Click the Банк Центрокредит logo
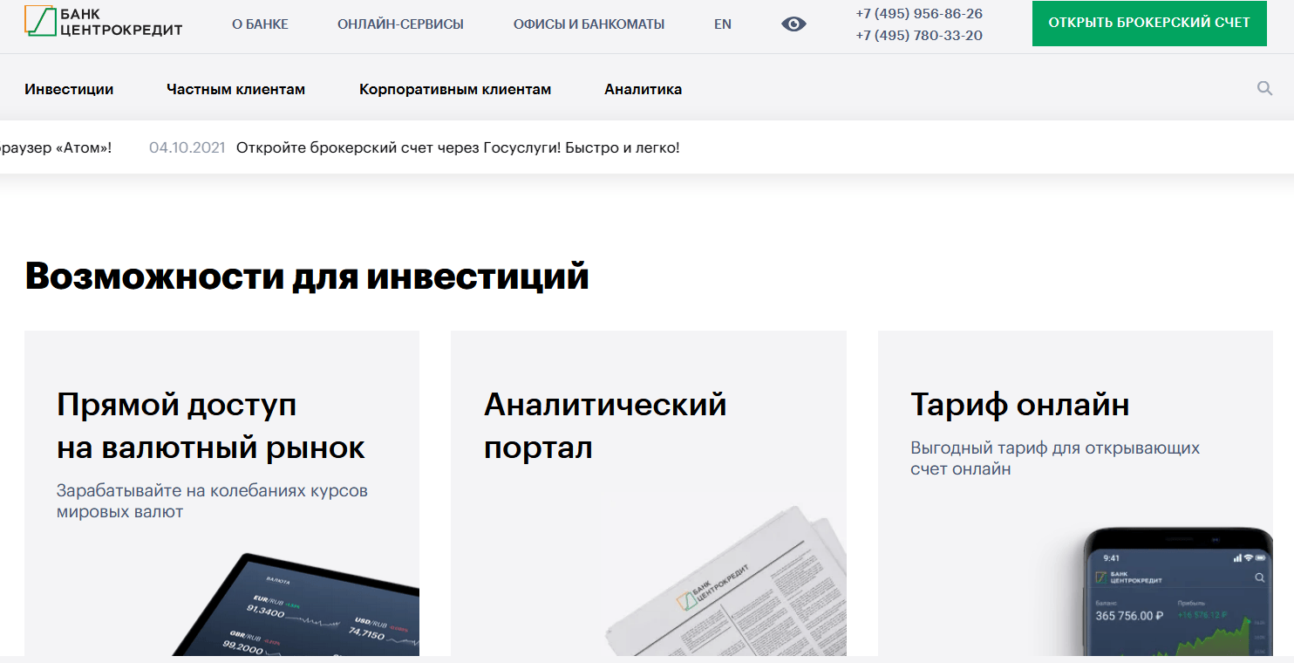1294x663 pixels. [x=104, y=22]
